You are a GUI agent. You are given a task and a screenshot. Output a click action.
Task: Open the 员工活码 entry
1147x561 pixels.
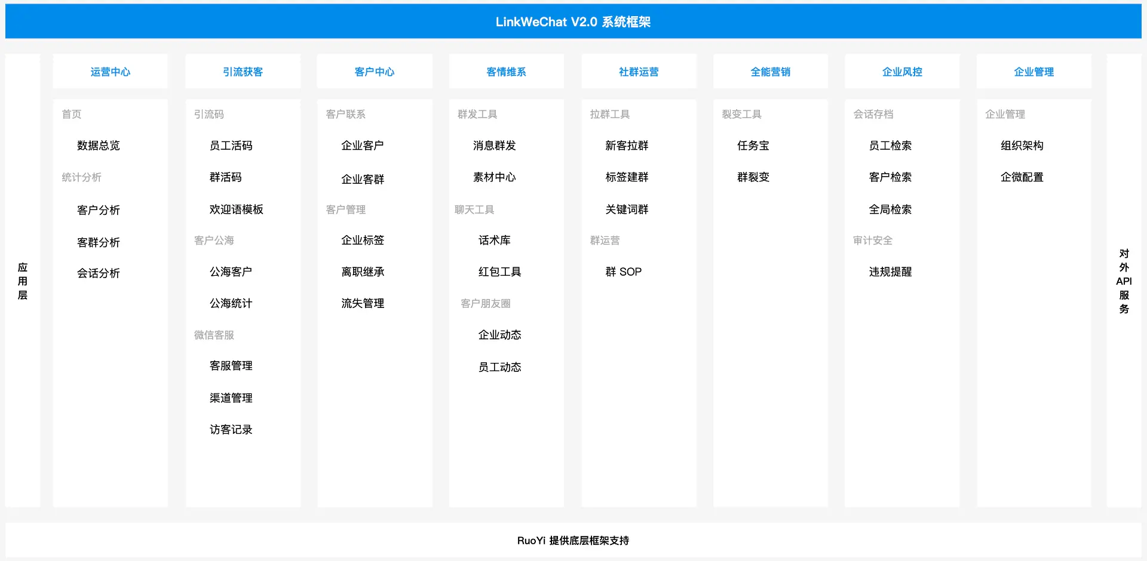coord(231,146)
